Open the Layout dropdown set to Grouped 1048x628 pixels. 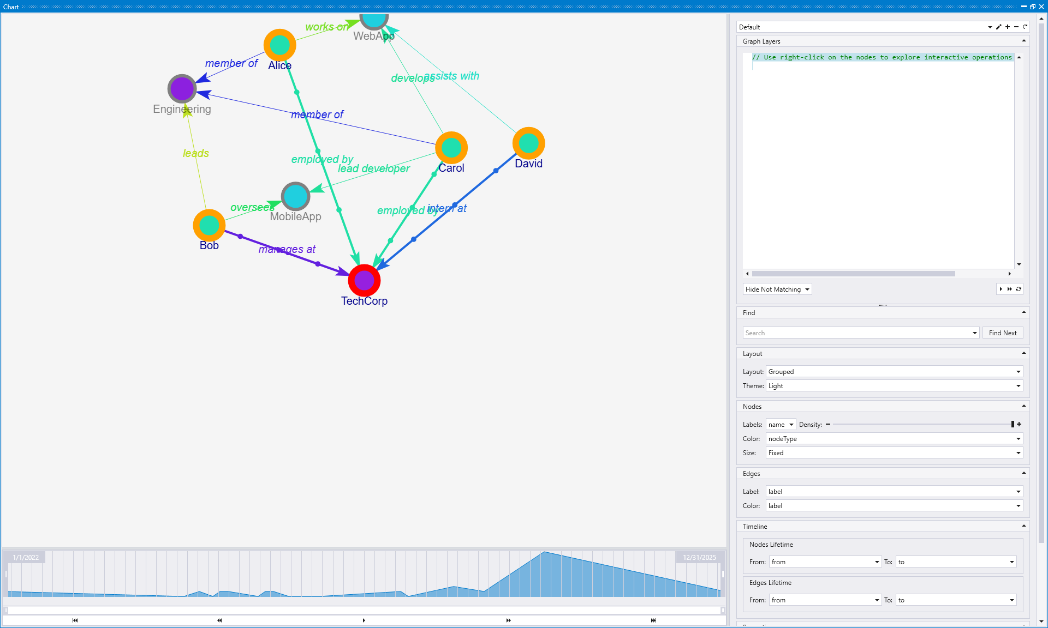pyautogui.click(x=894, y=371)
